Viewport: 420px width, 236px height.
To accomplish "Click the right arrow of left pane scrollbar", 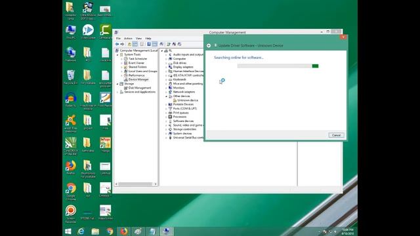I will pyautogui.click(x=156, y=184).
